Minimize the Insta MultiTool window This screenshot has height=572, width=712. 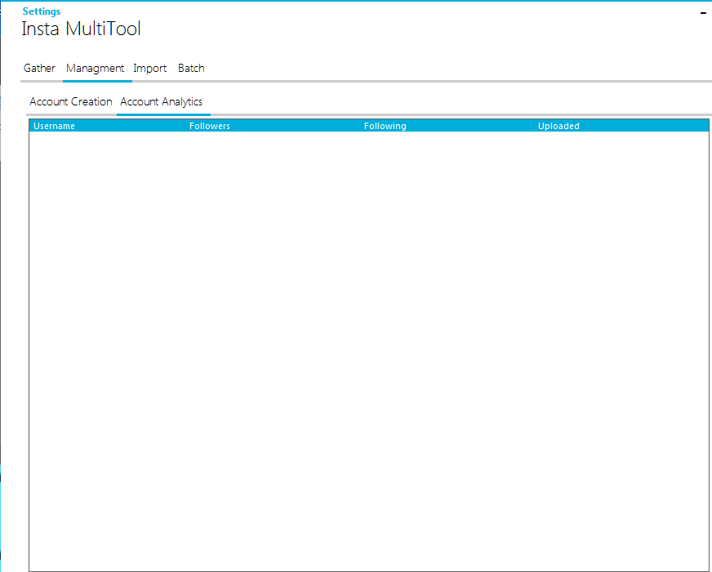(x=703, y=13)
